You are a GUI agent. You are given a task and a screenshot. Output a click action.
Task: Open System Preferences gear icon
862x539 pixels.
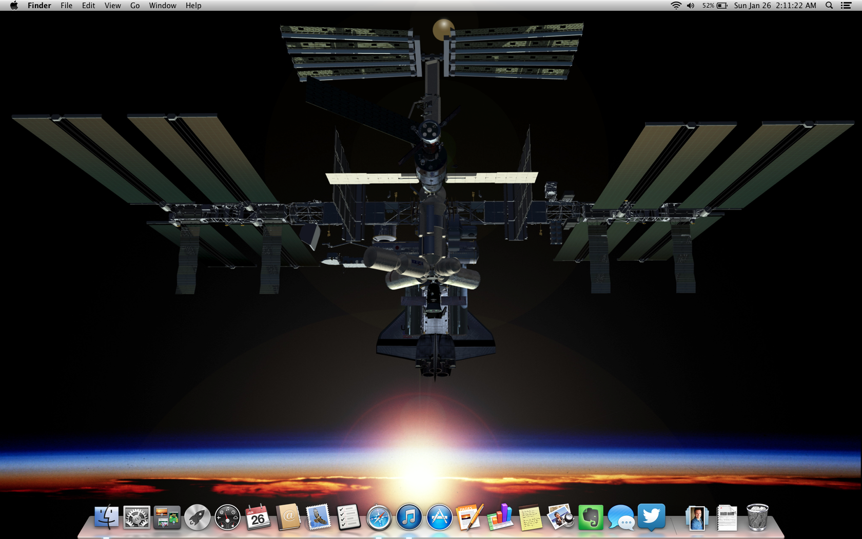click(136, 517)
